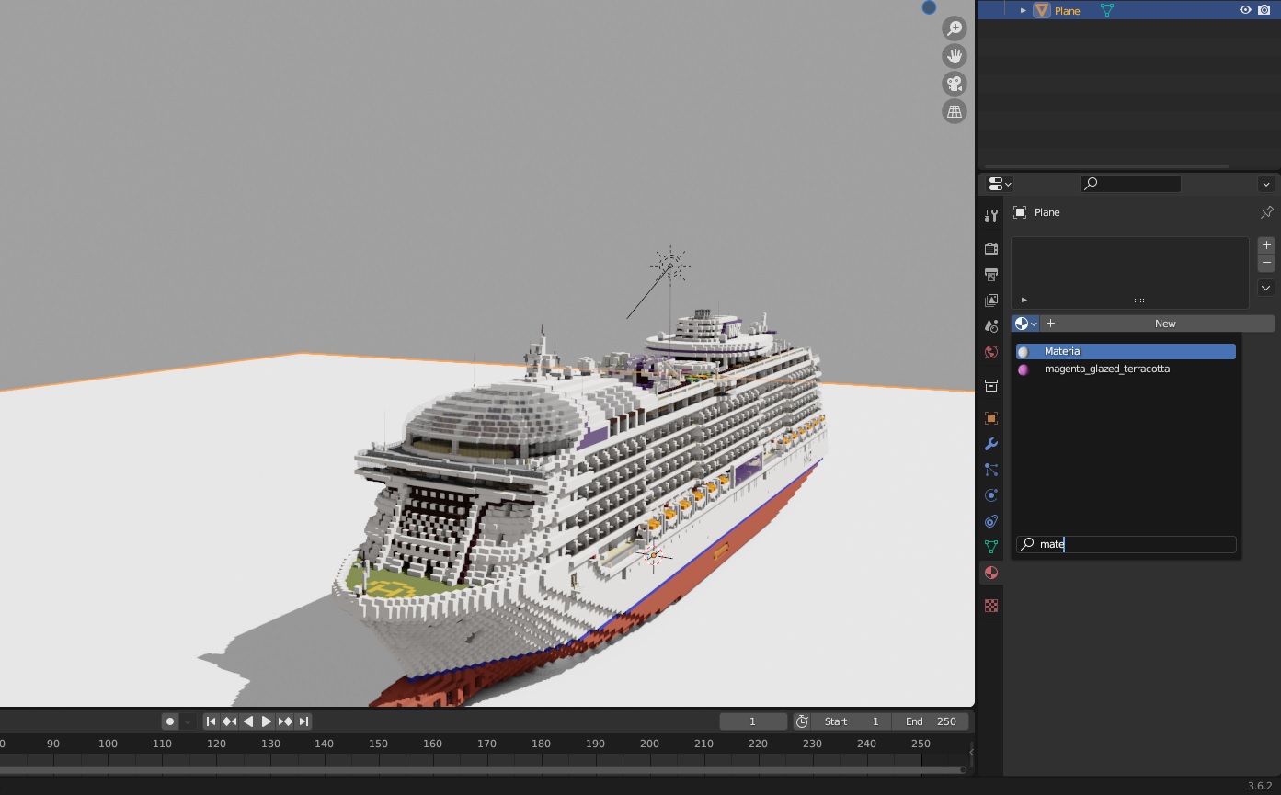Toggle camera view in the viewport

[x=955, y=84]
